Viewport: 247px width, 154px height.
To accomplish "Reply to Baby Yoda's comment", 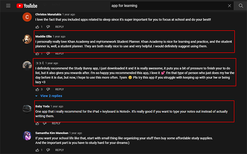I will (56, 123).
